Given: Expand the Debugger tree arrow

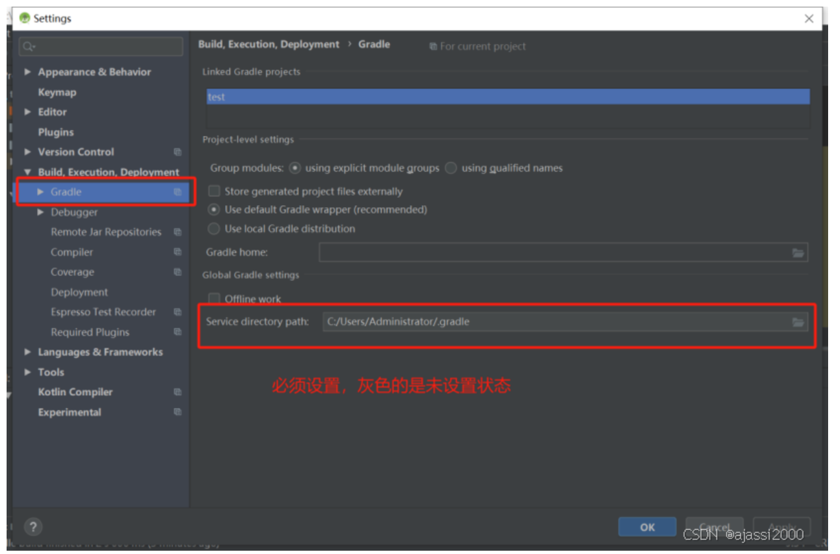Looking at the screenshot, I should coord(41,212).
